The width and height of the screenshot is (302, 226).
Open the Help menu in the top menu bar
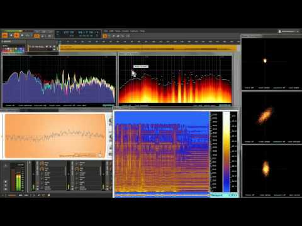[x=142, y=31]
